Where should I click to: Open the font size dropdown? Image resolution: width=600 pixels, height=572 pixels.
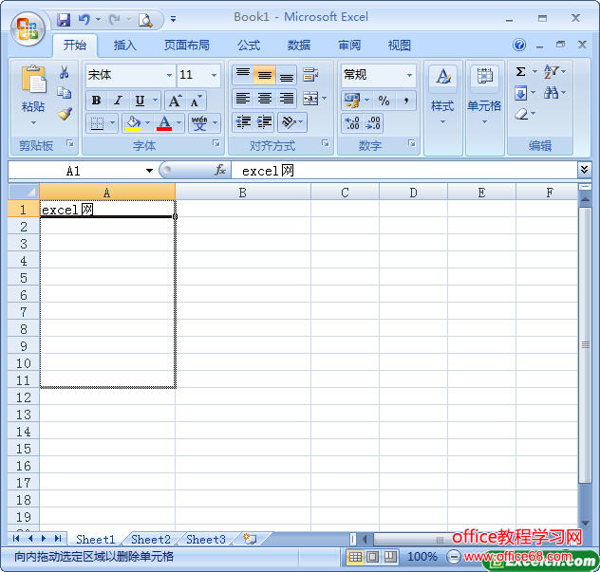point(214,75)
